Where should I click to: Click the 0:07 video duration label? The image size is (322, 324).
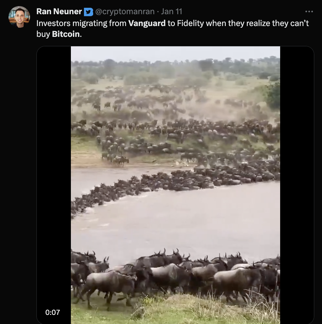[53, 313]
